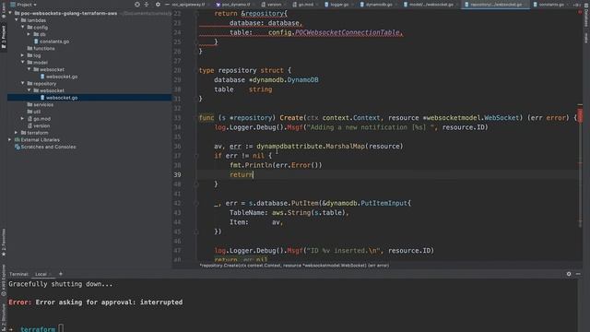Viewport: 590px width, 332px height.
Task: Click the terraform prompt input in terminal
Action: [x=61, y=328]
